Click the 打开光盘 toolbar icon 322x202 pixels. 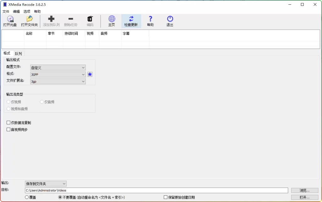10,21
